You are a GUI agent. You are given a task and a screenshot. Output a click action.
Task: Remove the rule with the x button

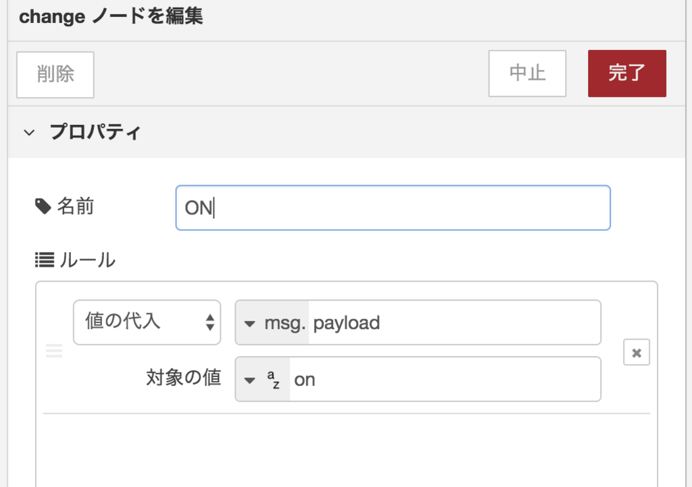[637, 353]
